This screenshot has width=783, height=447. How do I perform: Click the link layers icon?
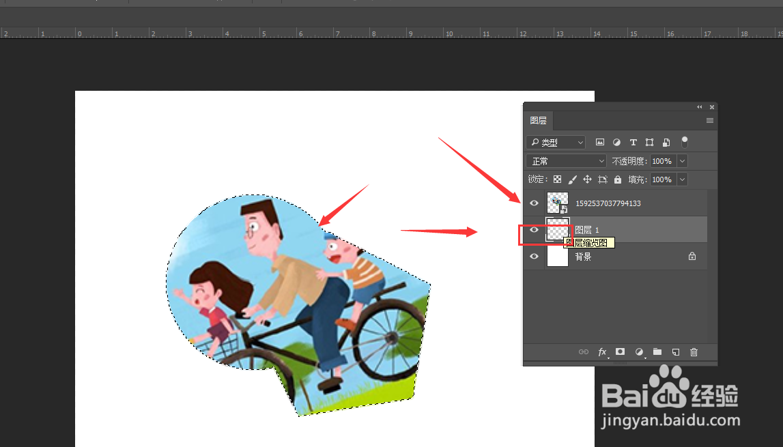[x=583, y=352]
